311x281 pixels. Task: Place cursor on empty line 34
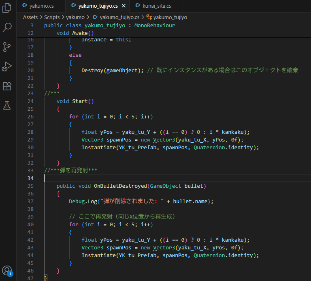[177, 178]
